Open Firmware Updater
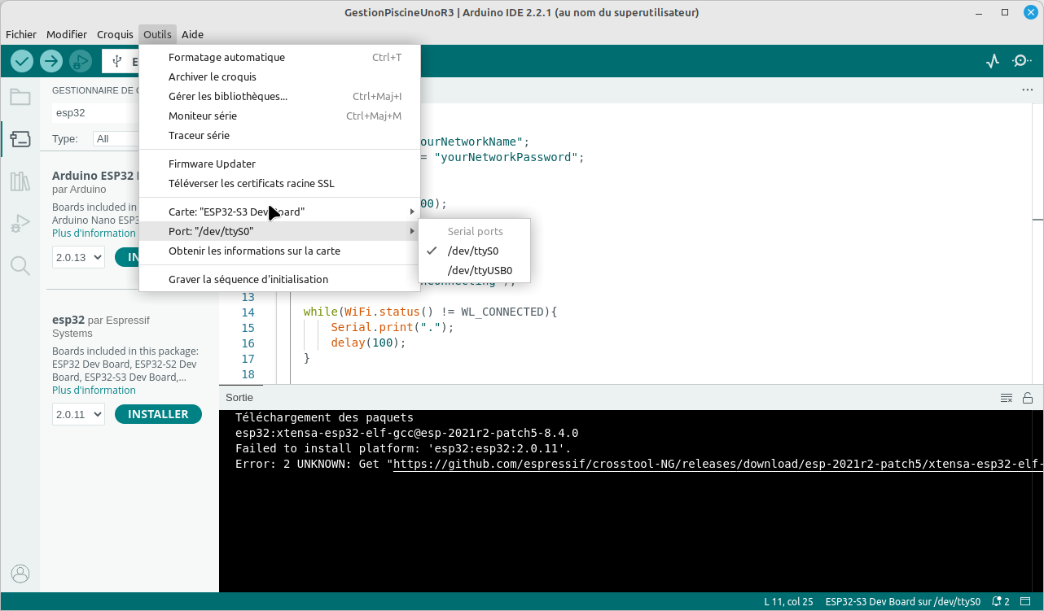 tap(280, 164)
